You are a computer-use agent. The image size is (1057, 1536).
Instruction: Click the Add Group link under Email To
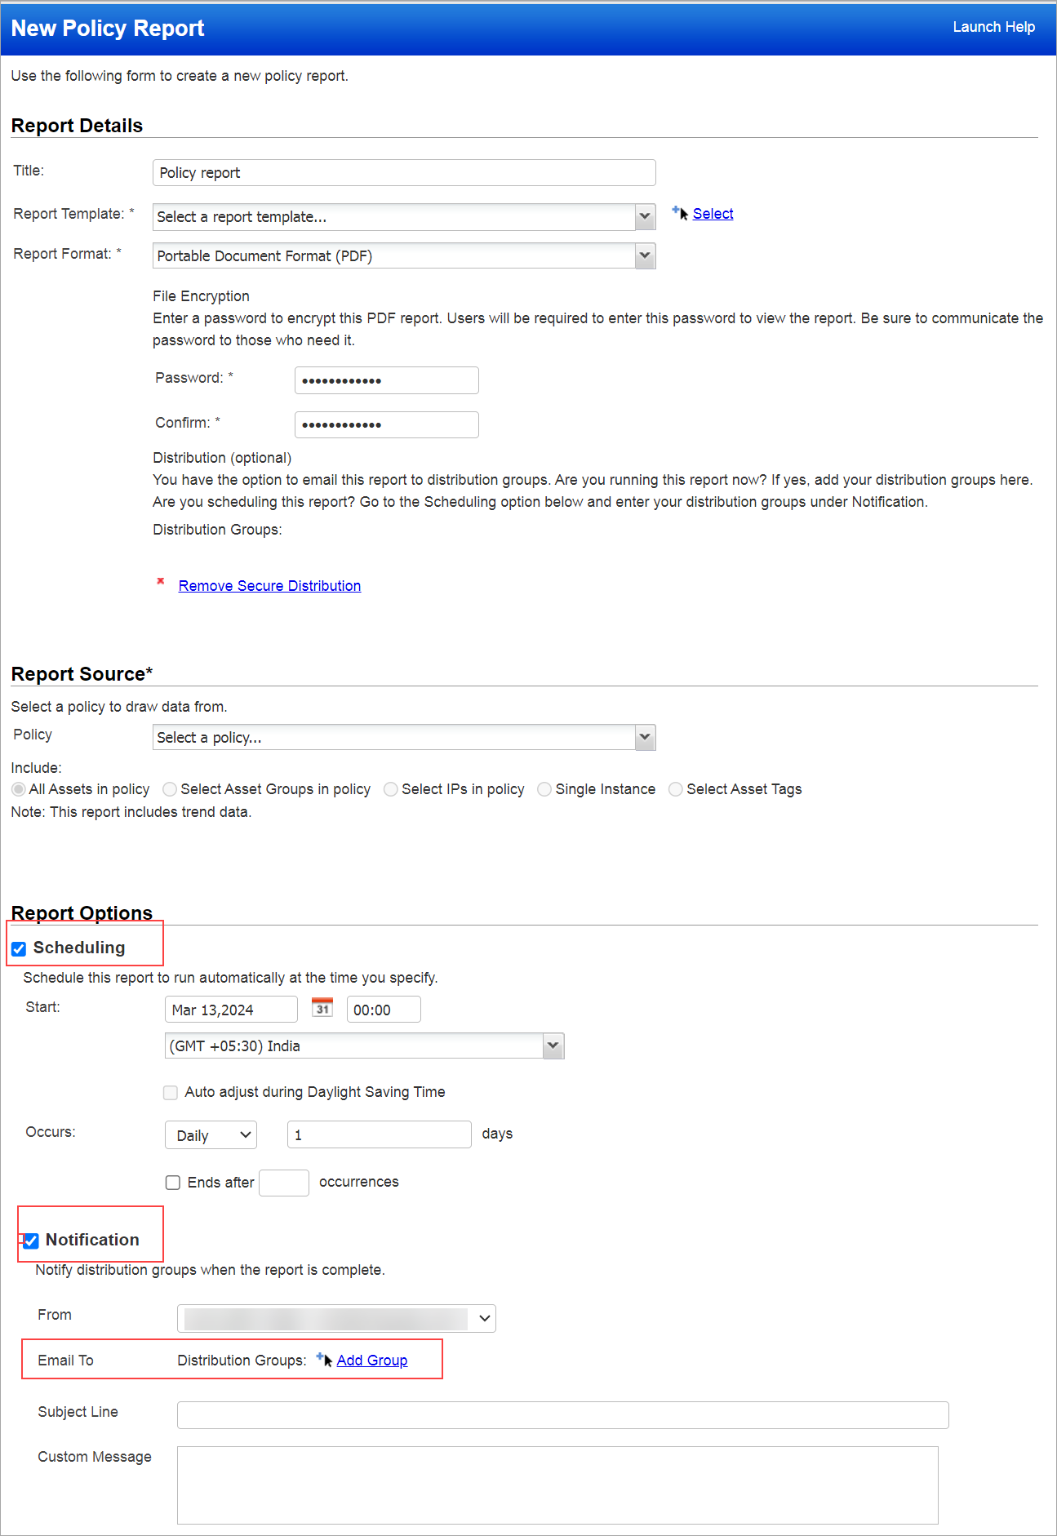pos(372,1360)
